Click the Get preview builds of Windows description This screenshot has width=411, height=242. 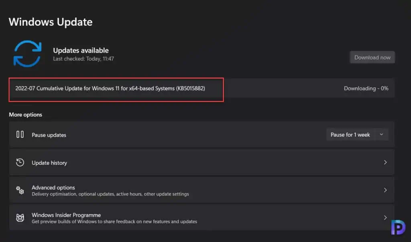point(114,221)
